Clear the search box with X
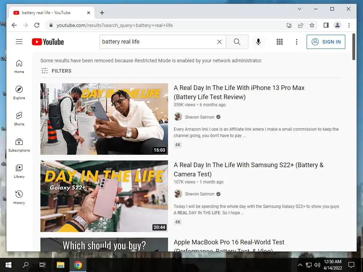Viewport: 363px width, 272px height. 219,42
